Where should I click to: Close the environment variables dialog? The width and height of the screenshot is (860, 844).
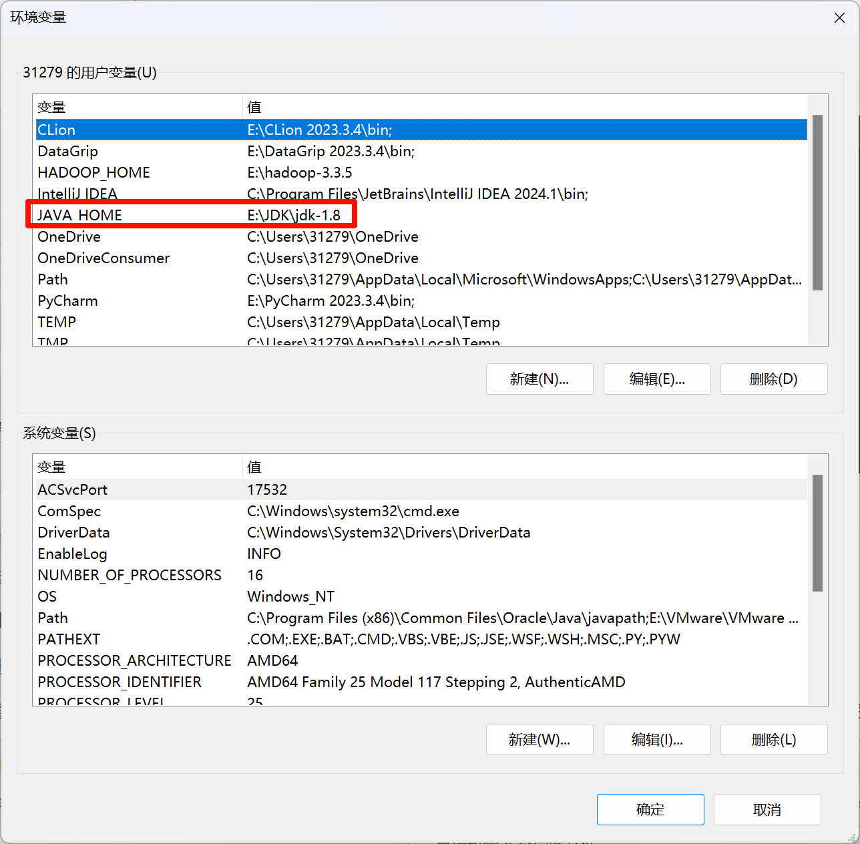point(839,18)
